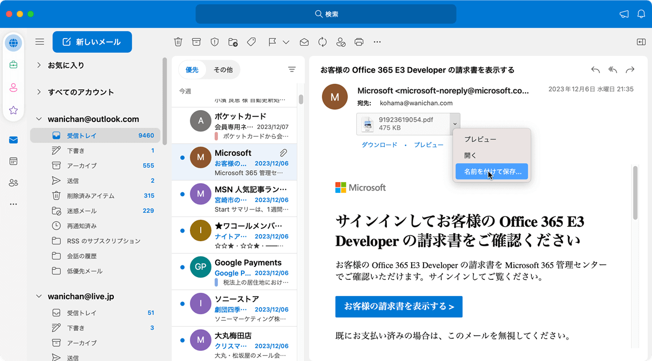Image resolution: width=652 pixels, height=361 pixels.
Task: Click the Archive box icon in toolbar
Action: click(196, 42)
